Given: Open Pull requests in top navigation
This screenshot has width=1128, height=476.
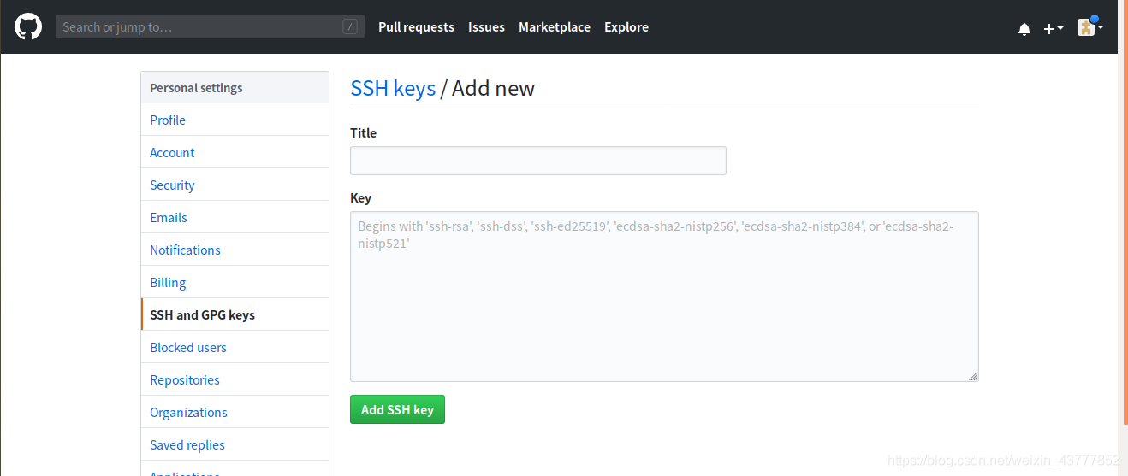Looking at the screenshot, I should (x=416, y=27).
